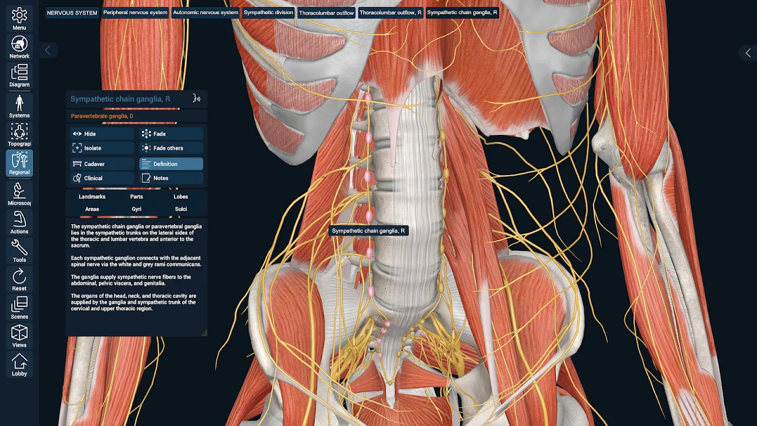
Task: Select the Diagram icon in sidebar
Action: [x=20, y=74]
